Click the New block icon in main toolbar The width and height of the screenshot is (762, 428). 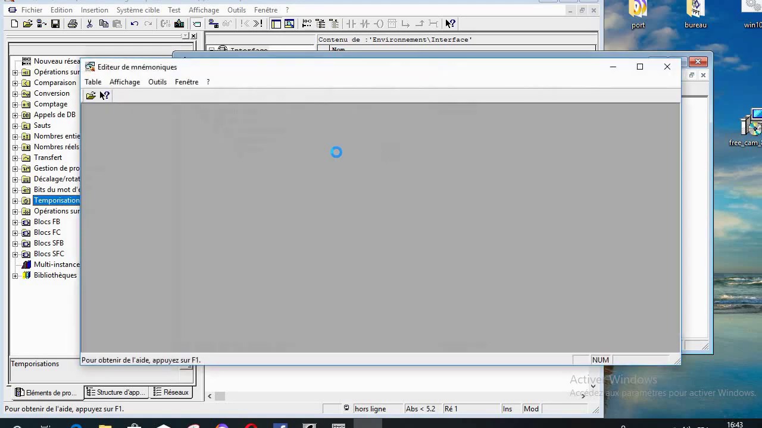(x=14, y=24)
